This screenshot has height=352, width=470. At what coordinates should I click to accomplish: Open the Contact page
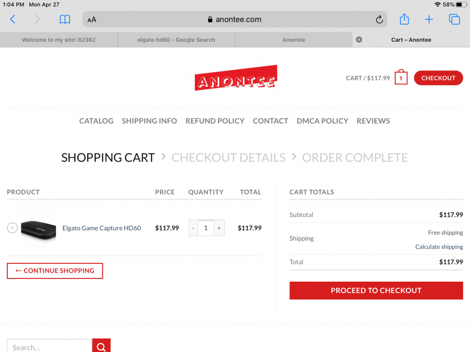pyautogui.click(x=271, y=121)
